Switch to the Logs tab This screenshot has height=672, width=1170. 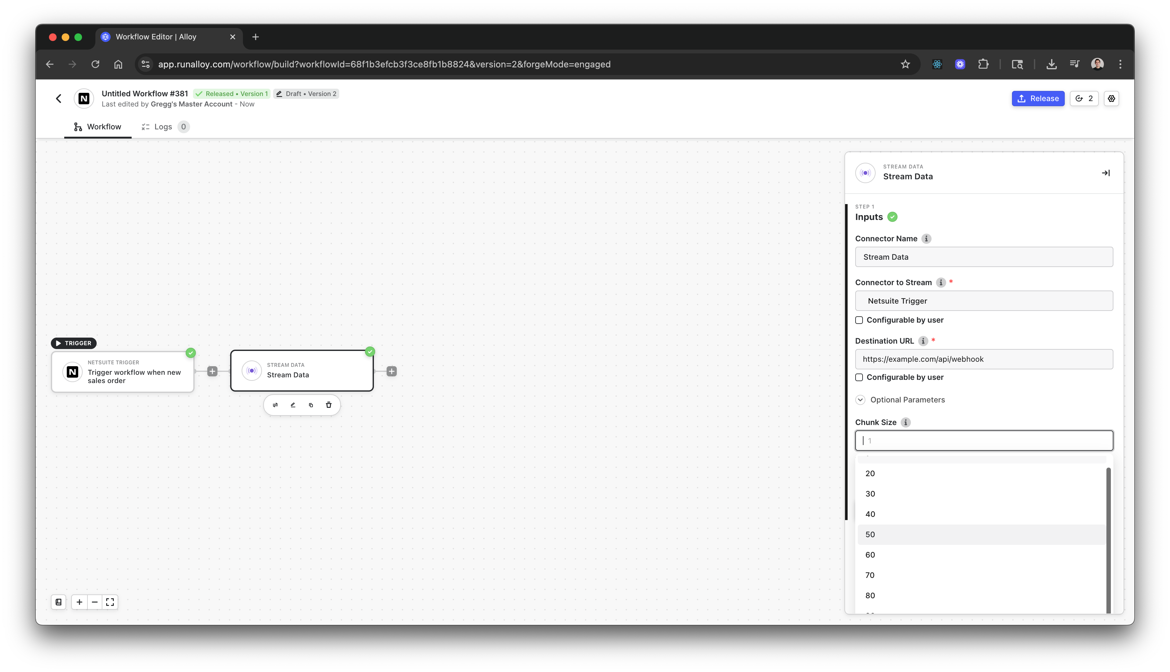(162, 127)
